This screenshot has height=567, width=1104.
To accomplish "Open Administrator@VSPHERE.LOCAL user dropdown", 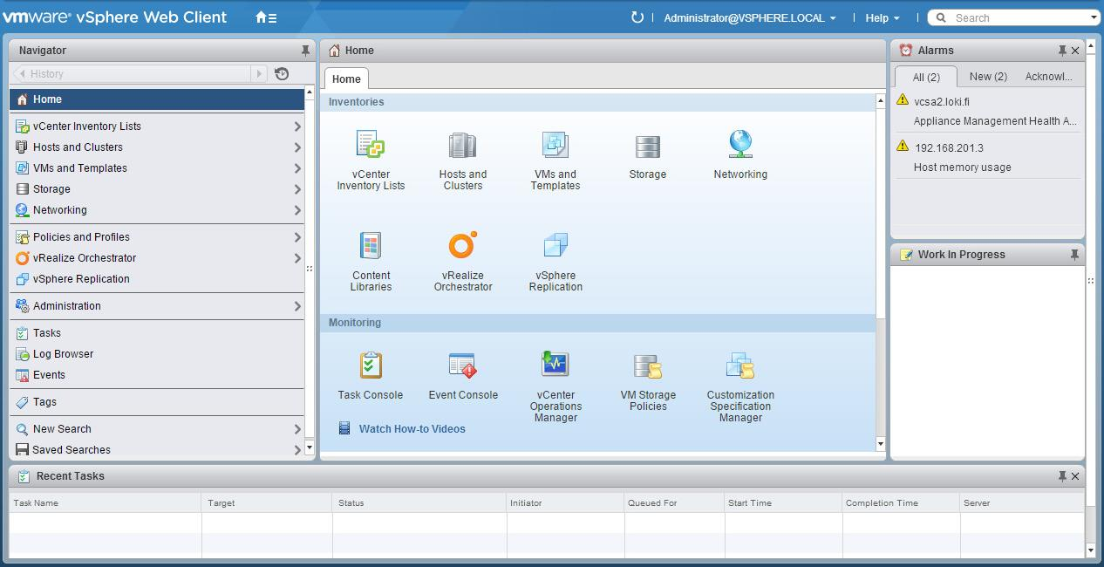I will (x=750, y=17).
